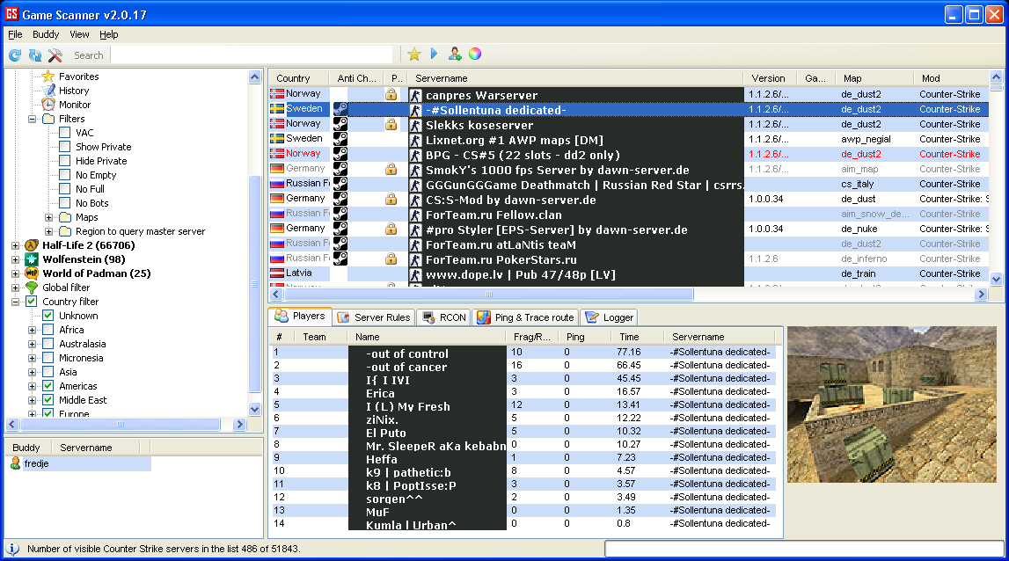Click the lock icon on canpres Warserver row

(391, 95)
